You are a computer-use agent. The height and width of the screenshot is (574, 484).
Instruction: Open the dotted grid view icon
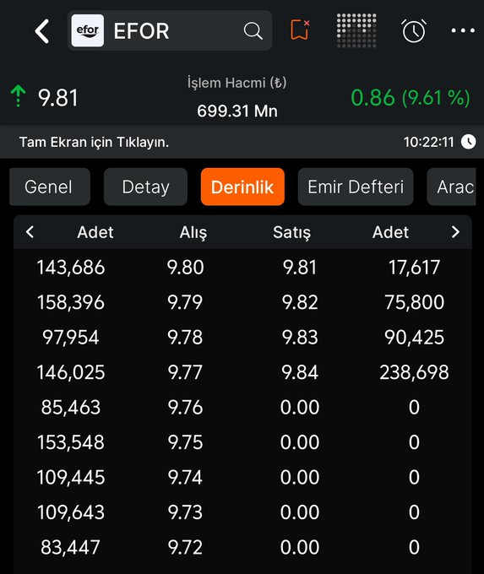point(356,30)
